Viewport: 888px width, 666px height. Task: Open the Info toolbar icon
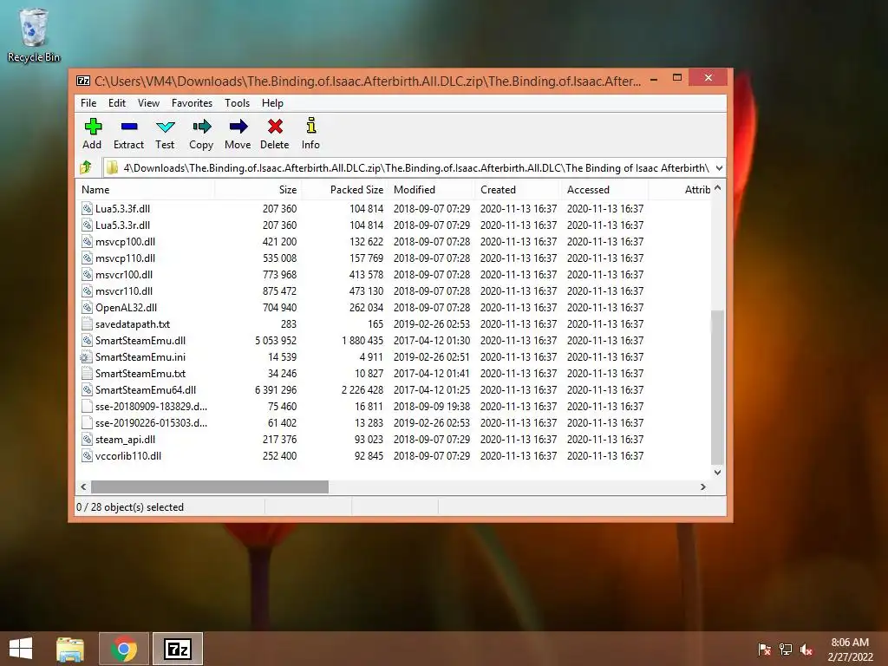click(311, 125)
